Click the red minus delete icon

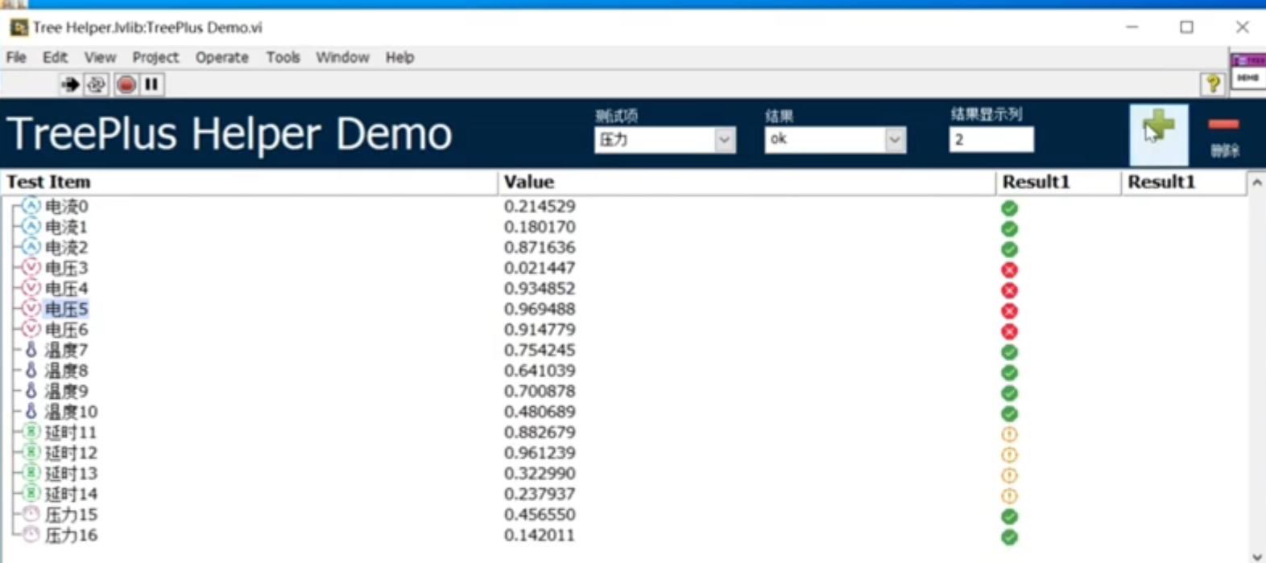click(x=1223, y=125)
